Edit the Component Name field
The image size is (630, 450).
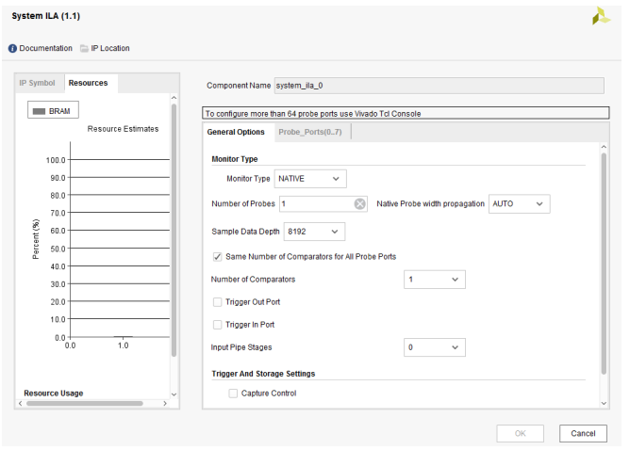coord(438,86)
